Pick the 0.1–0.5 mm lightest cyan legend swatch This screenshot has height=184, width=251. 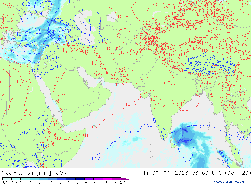pyautogui.click(x=7, y=179)
